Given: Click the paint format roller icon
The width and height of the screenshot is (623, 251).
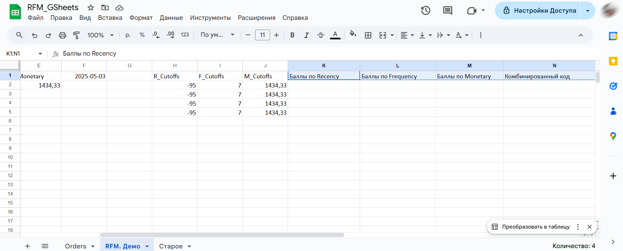Looking at the screenshot, I should [77, 35].
